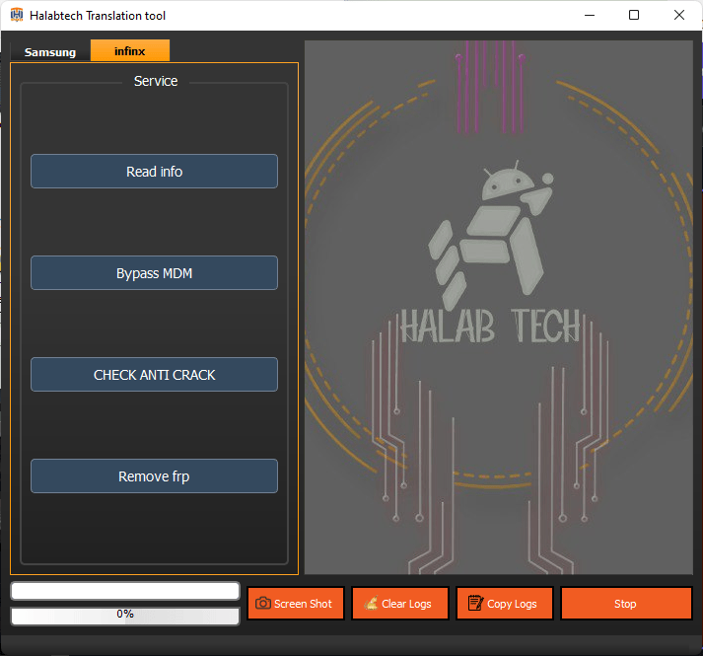Click the camera icon on Screen Shot
Viewport: 703px width, 656px height.
(263, 603)
